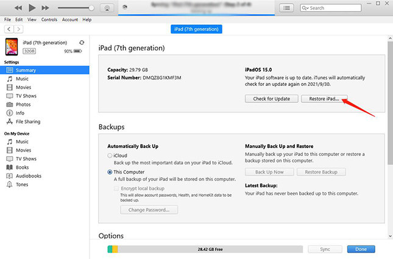Viewport: 393px width, 259px height.
Task: Click the fast-forward playback button
Action: pyautogui.click(x=45, y=8)
